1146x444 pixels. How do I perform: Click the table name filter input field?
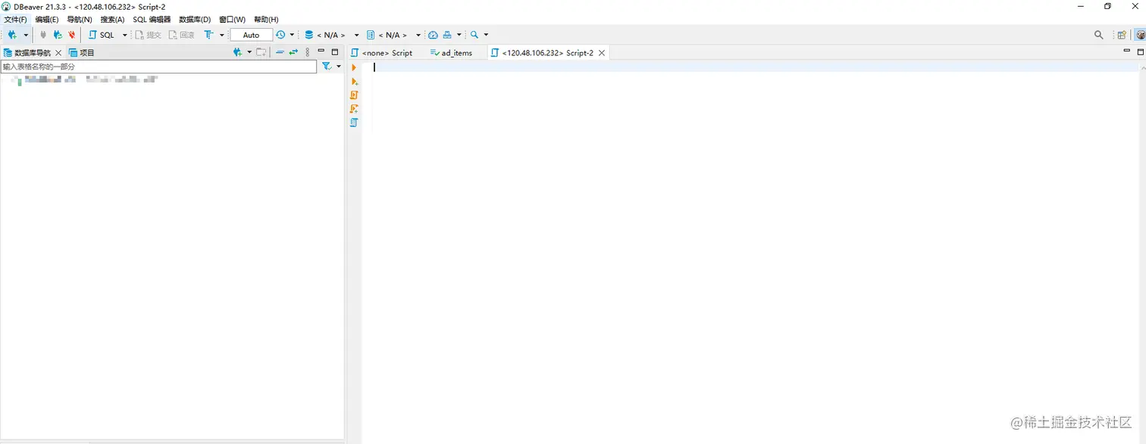click(158, 67)
